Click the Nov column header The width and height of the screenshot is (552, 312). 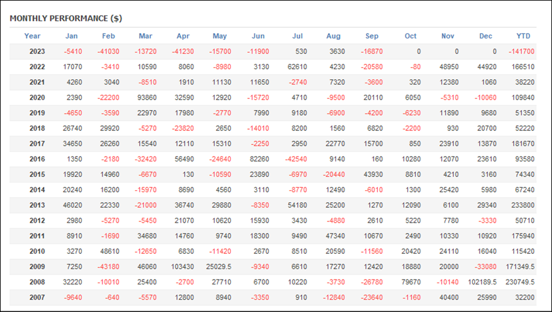(448, 36)
